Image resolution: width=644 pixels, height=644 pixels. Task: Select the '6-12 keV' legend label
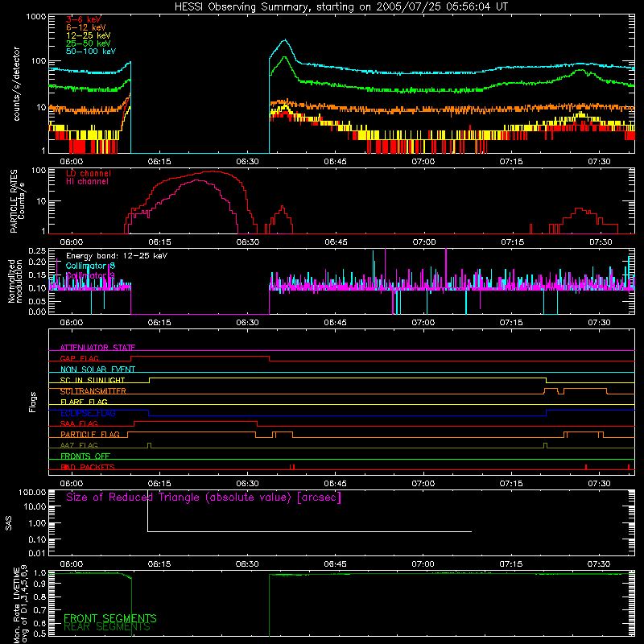(x=86, y=27)
